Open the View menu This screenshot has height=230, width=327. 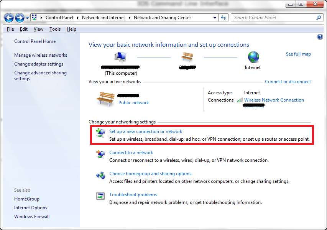coord(38,29)
